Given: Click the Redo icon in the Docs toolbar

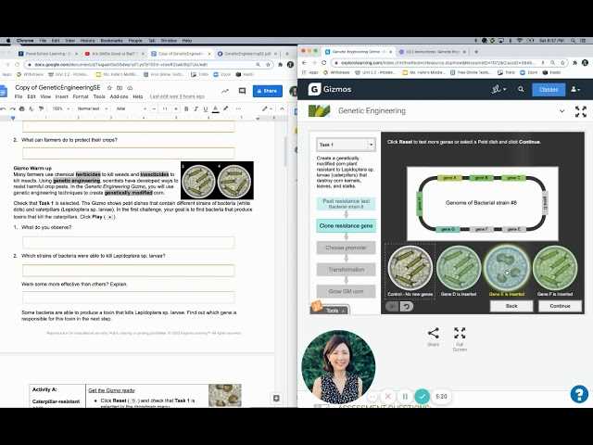Looking at the screenshot, I should point(12,108).
